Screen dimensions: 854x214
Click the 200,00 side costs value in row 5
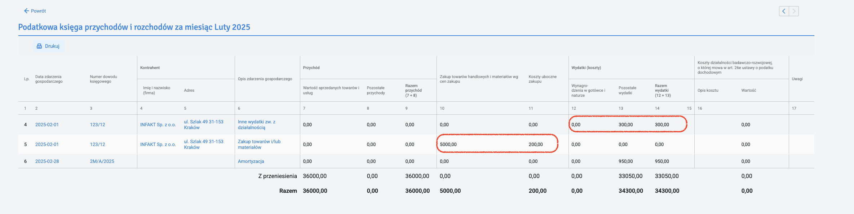pos(536,145)
